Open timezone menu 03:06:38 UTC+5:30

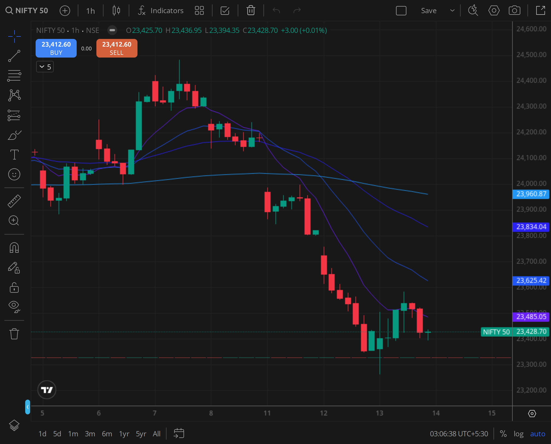point(459,434)
